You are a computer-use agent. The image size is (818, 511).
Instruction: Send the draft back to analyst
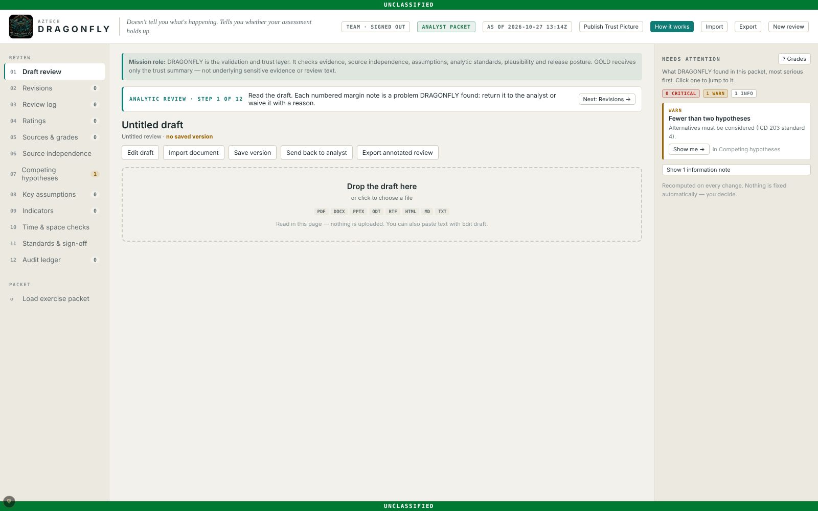pos(316,152)
